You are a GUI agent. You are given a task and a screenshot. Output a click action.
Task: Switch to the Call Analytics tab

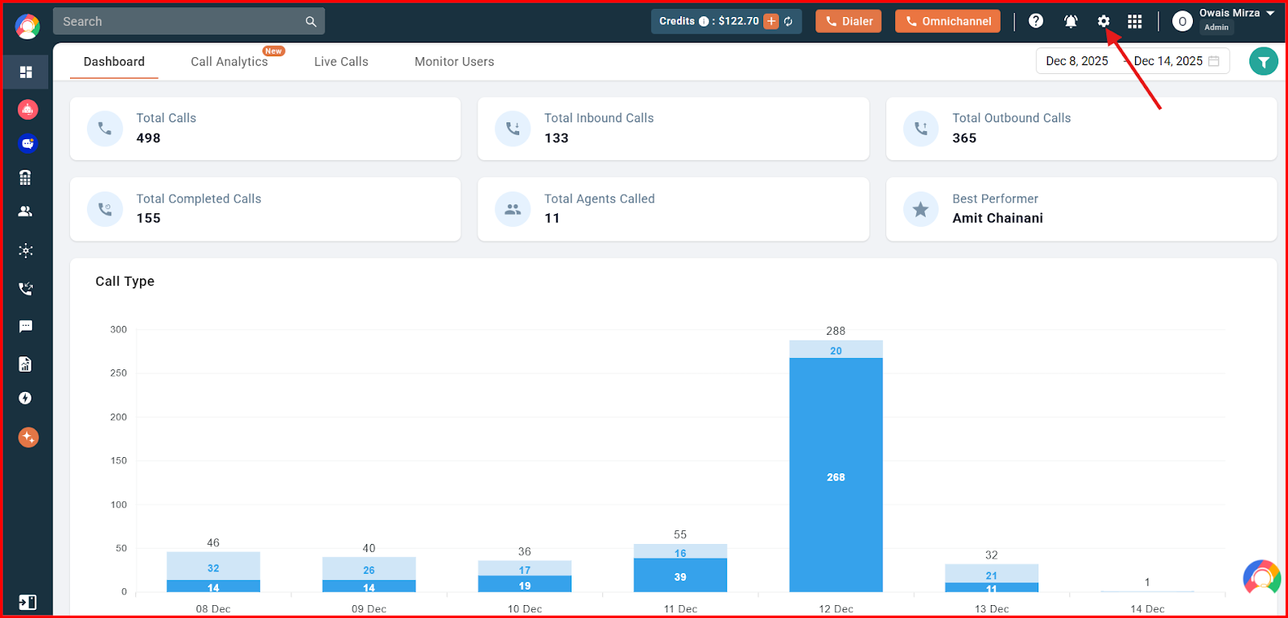[229, 62]
